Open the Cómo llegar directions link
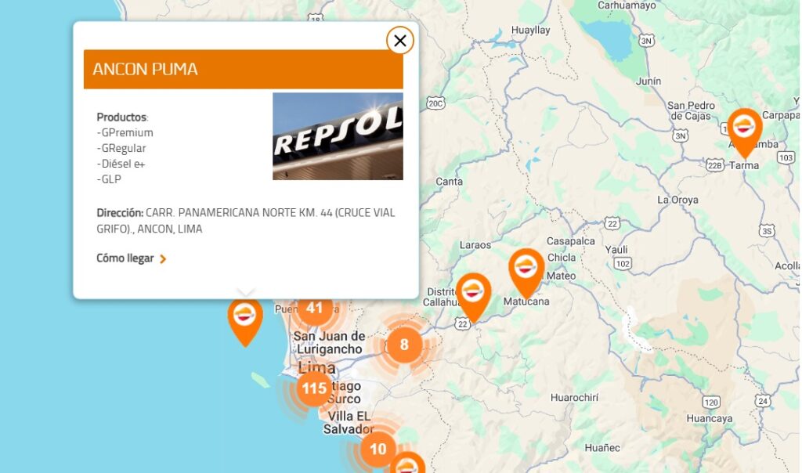 pyautogui.click(x=132, y=258)
